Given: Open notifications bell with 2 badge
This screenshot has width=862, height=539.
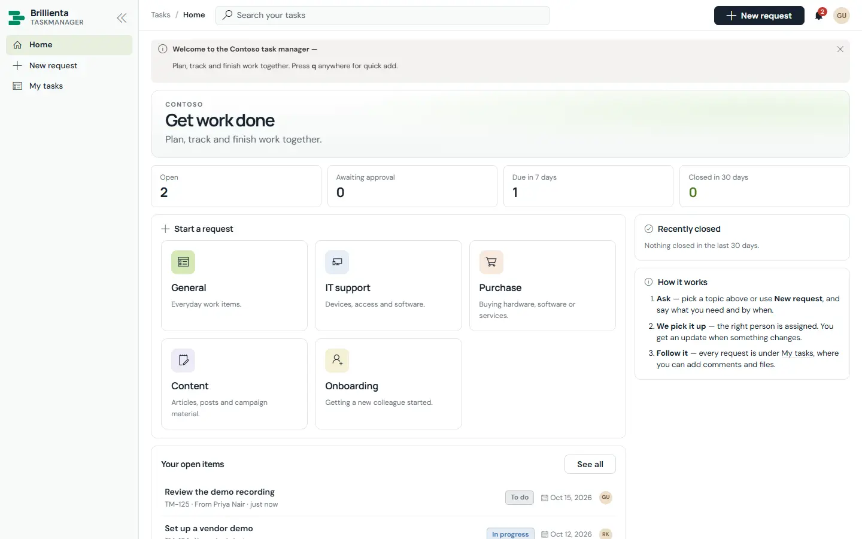Looking at the screenshot, I should (819, 16).
